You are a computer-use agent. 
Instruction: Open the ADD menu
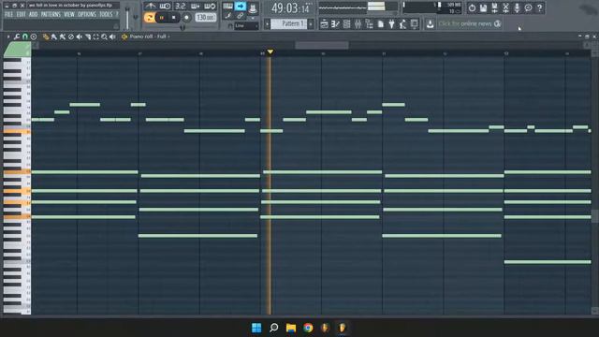point(34,15)
